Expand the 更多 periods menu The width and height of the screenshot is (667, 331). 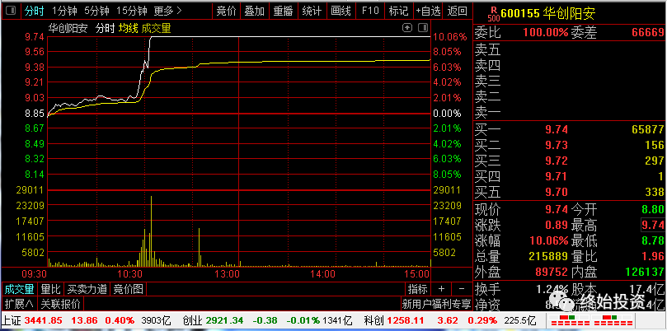(167, 11)
